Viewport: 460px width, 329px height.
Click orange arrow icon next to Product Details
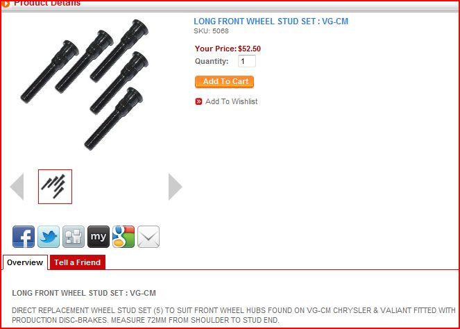pos(6,3)
